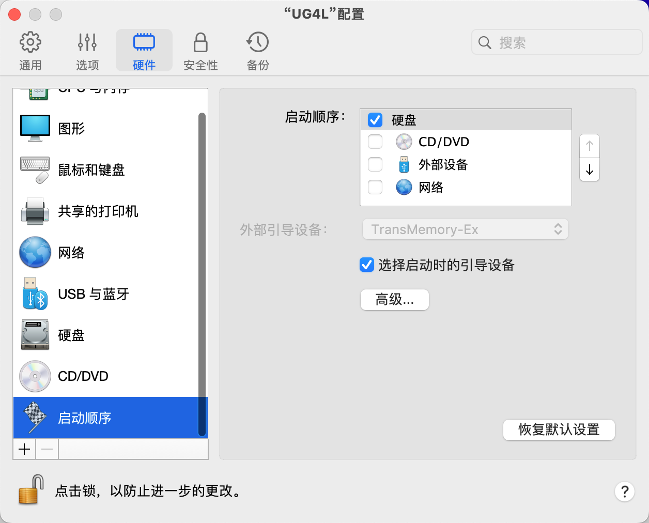Select the 共享的打印机 printer icon
The height and width of the screenshot is (523, 649).
tap(35, 211)
